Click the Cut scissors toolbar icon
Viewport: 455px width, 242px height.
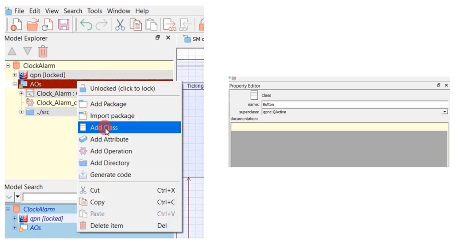pos(120,25)
